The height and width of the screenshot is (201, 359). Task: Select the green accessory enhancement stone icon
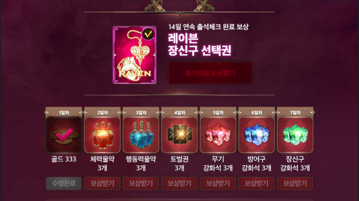click(x=295, y=135)
